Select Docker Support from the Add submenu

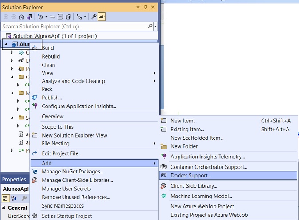(x=190, y=175)
